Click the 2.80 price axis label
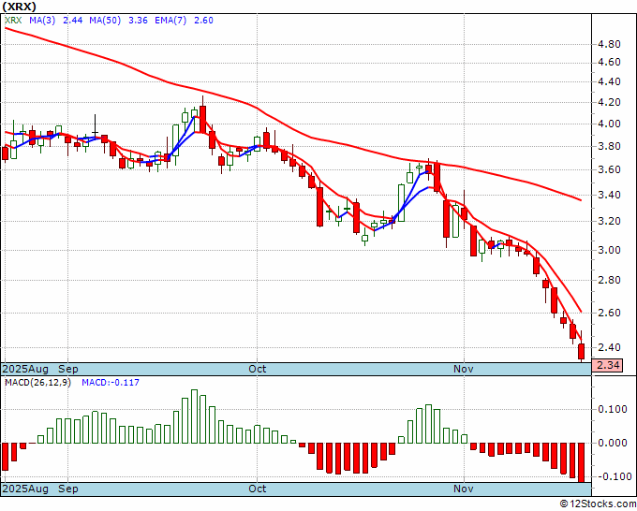Viewport: 637px width, 511px height. click(x=610, y=280)
